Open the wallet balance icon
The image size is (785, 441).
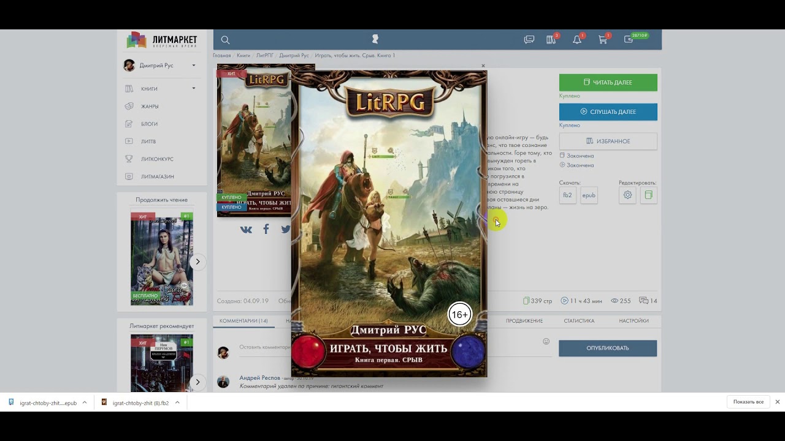[629, 39]
